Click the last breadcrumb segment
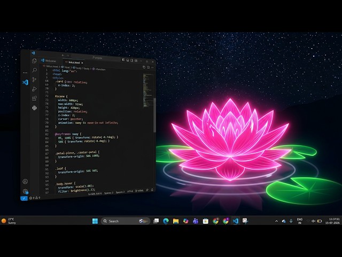Screen dimensions: 342x257 click(x=99, y=69)
